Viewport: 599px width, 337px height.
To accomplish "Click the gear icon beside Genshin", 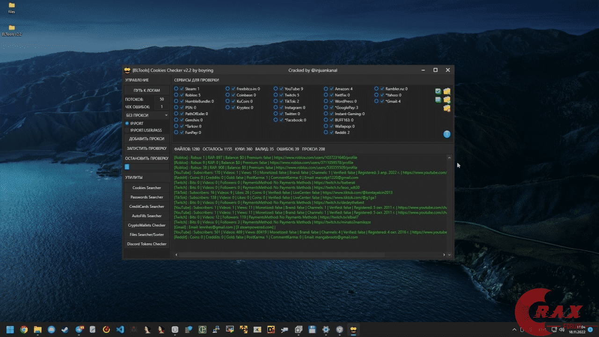I will pyautogui.click(x=176, y=120).
